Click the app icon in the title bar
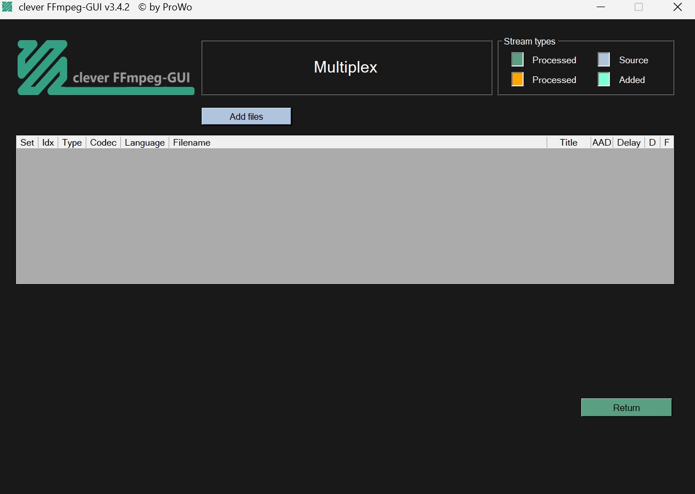This screenshot has height=494, width=695. [8, 8]
